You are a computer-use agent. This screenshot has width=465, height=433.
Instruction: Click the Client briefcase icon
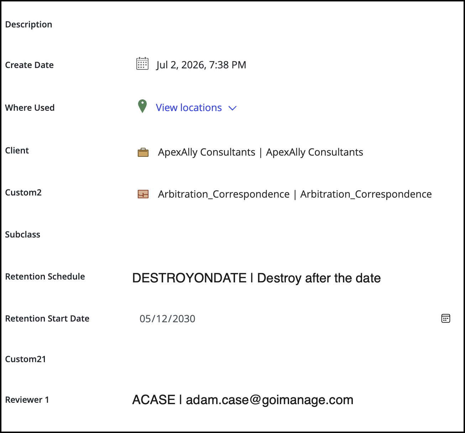pos(143,152)
